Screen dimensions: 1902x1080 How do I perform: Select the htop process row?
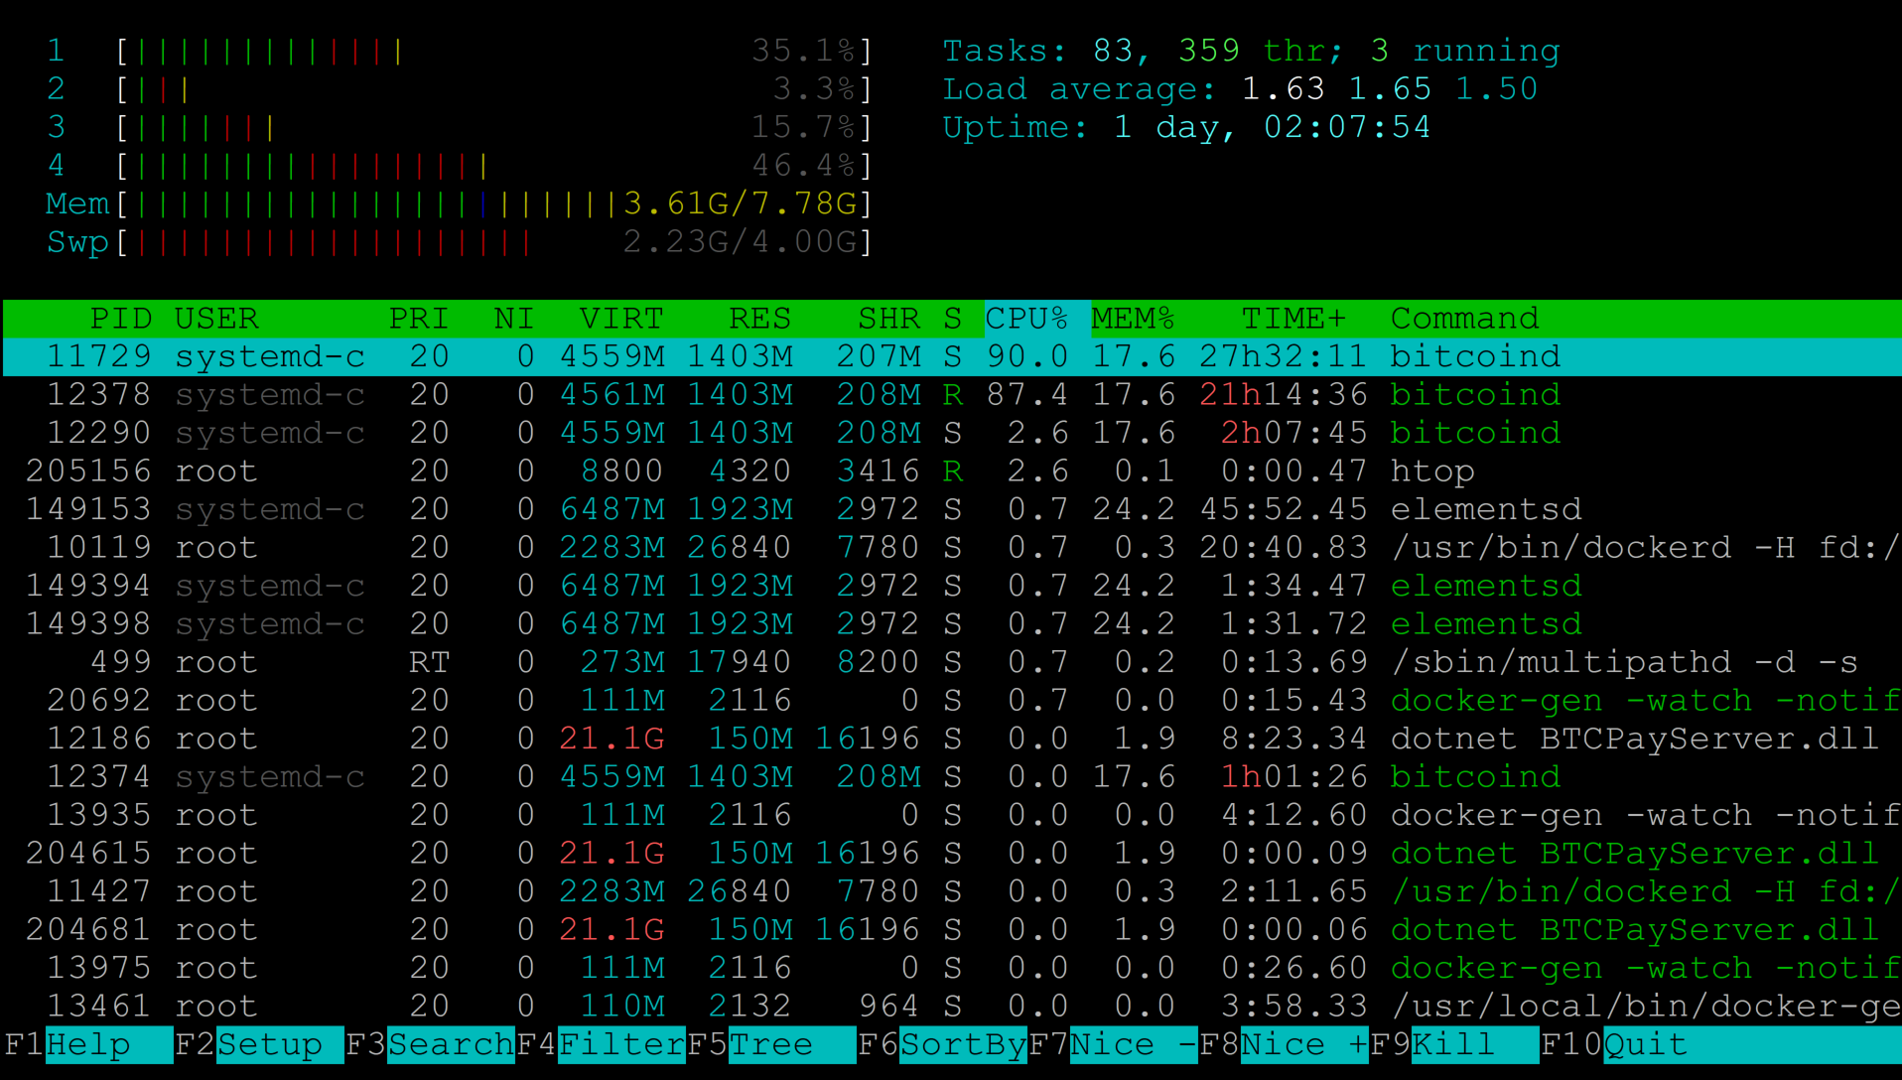click(x=695, y=471)
